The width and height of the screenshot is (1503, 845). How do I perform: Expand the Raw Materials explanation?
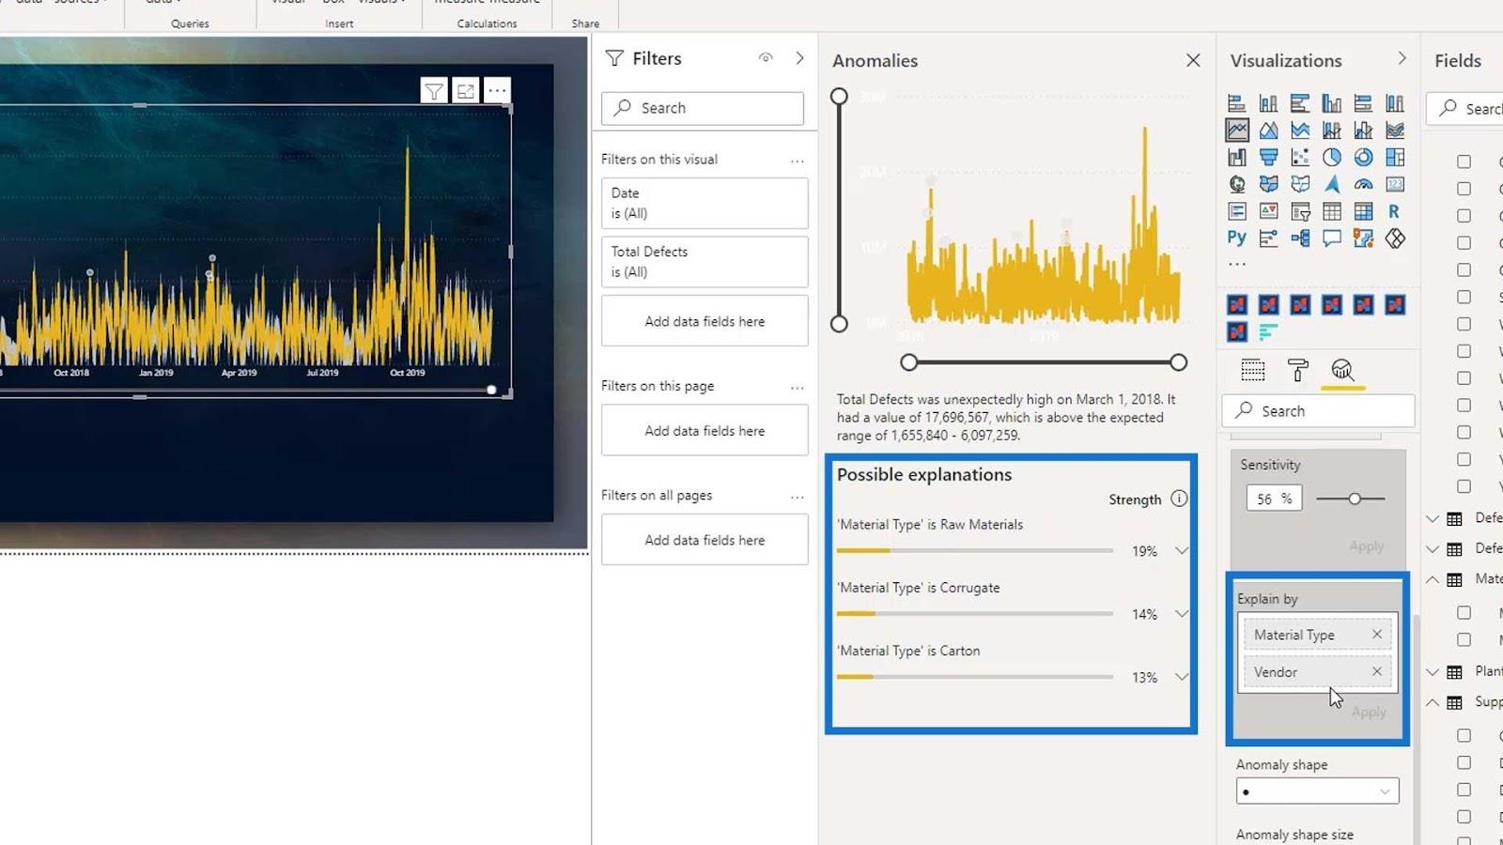pyautogui.click(x=1182, y=550)
